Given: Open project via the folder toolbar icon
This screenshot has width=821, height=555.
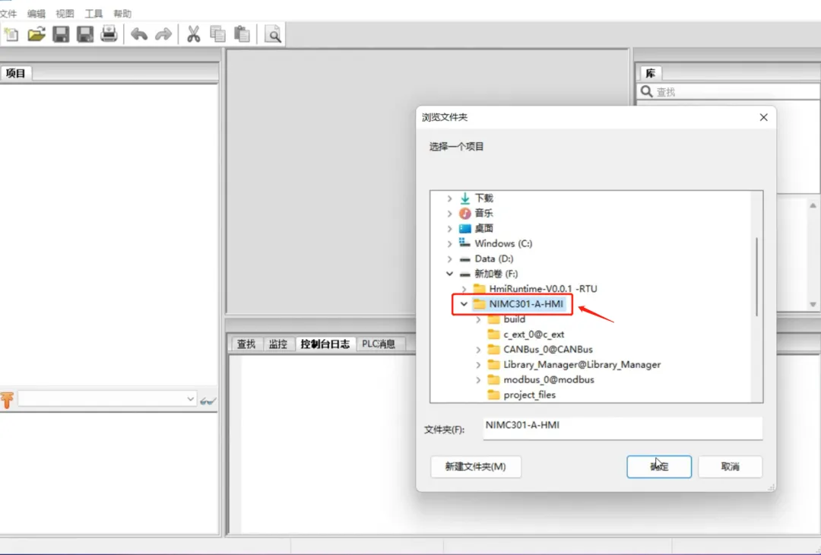Looking at the screenshot, I should (36, 34).
